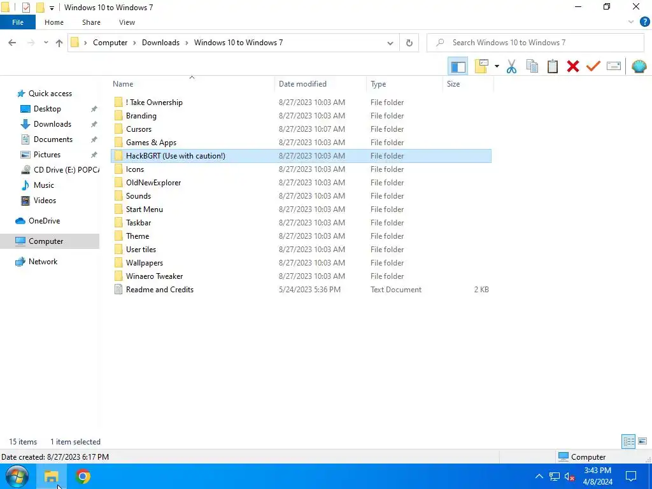Screen dimensions: 652x489
Task: Select the Readme and Credits text file
Action: click(301, 290)
